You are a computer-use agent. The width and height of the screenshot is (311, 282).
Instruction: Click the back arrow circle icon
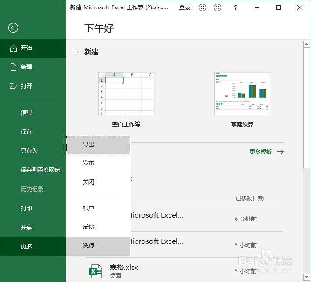[14, 28]
